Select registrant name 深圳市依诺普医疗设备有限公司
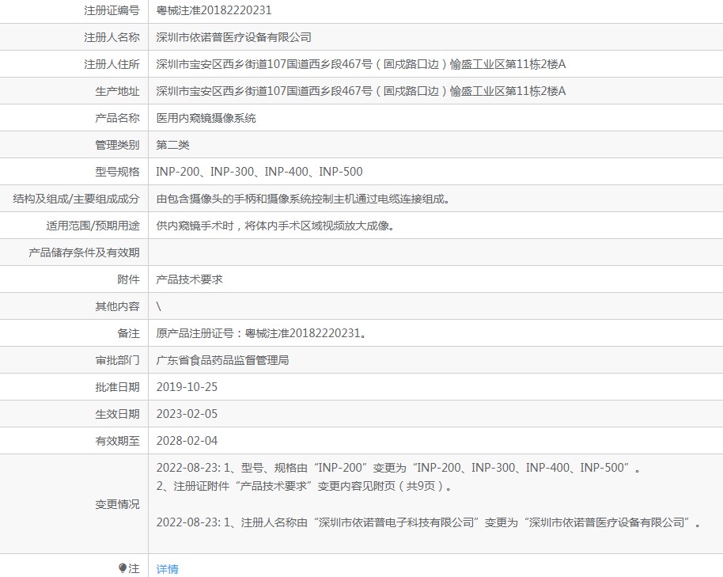The width and height of the screenshot is (723, 577). 234,37
